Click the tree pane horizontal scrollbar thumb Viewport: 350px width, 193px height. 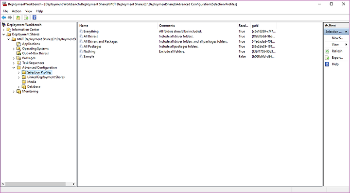[x=35, y=184]
